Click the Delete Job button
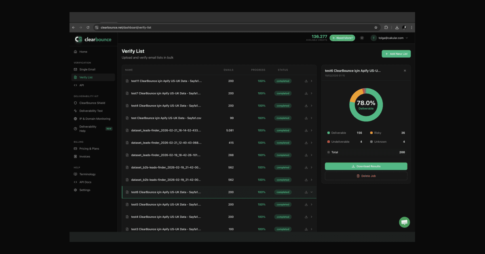 tap(366, 176)
